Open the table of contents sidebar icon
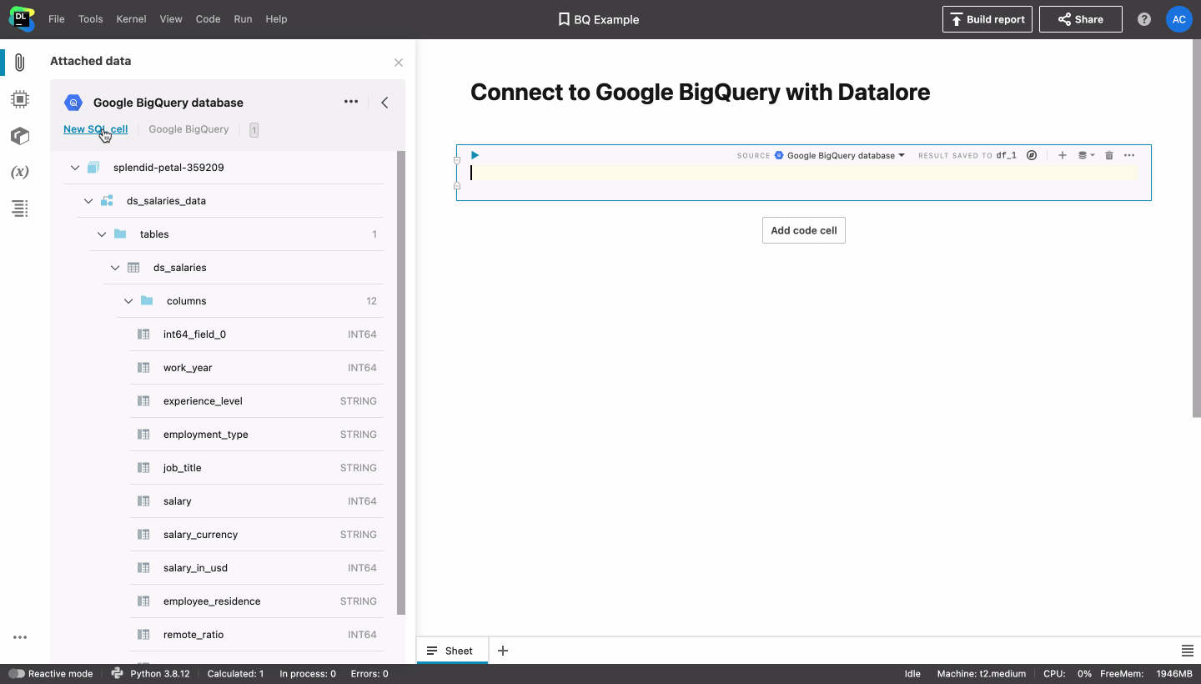The width and height of the screenshot is (1201, 684). tap(20, 209)
